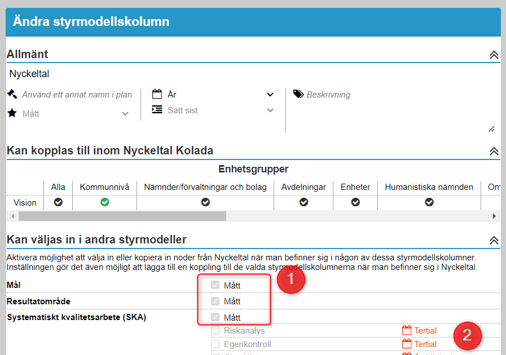Screen dimensions: 506x355
Task: Click the Mål row label
Action: point(14,285)
